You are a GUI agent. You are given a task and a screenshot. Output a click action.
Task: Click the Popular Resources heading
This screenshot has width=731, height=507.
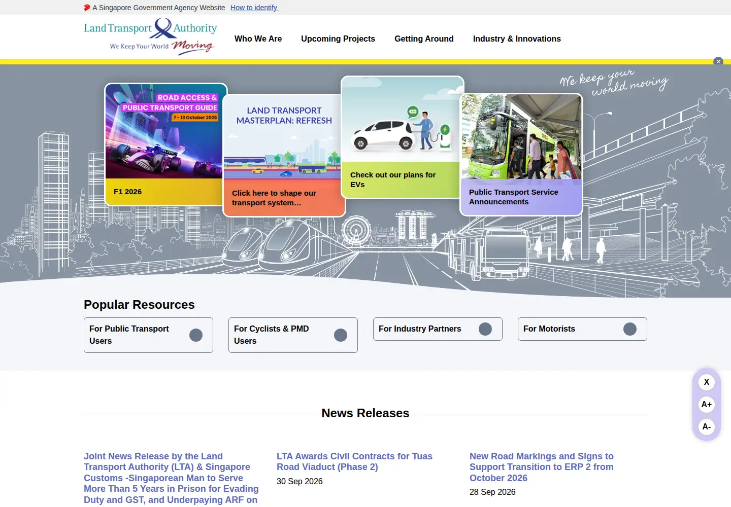click(x=139, y=305)
